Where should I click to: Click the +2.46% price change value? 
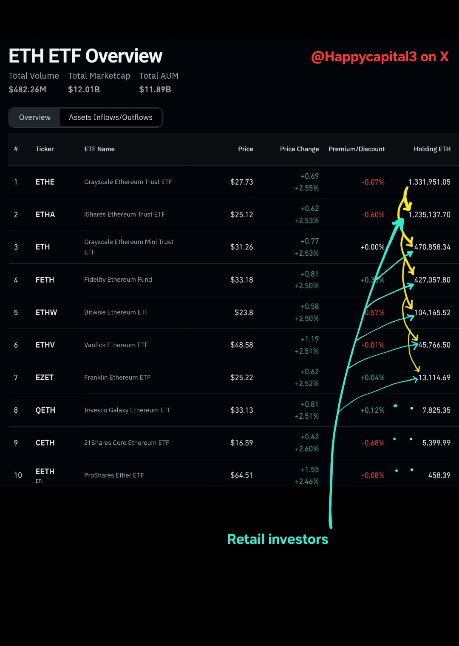[x=307, y=482]
